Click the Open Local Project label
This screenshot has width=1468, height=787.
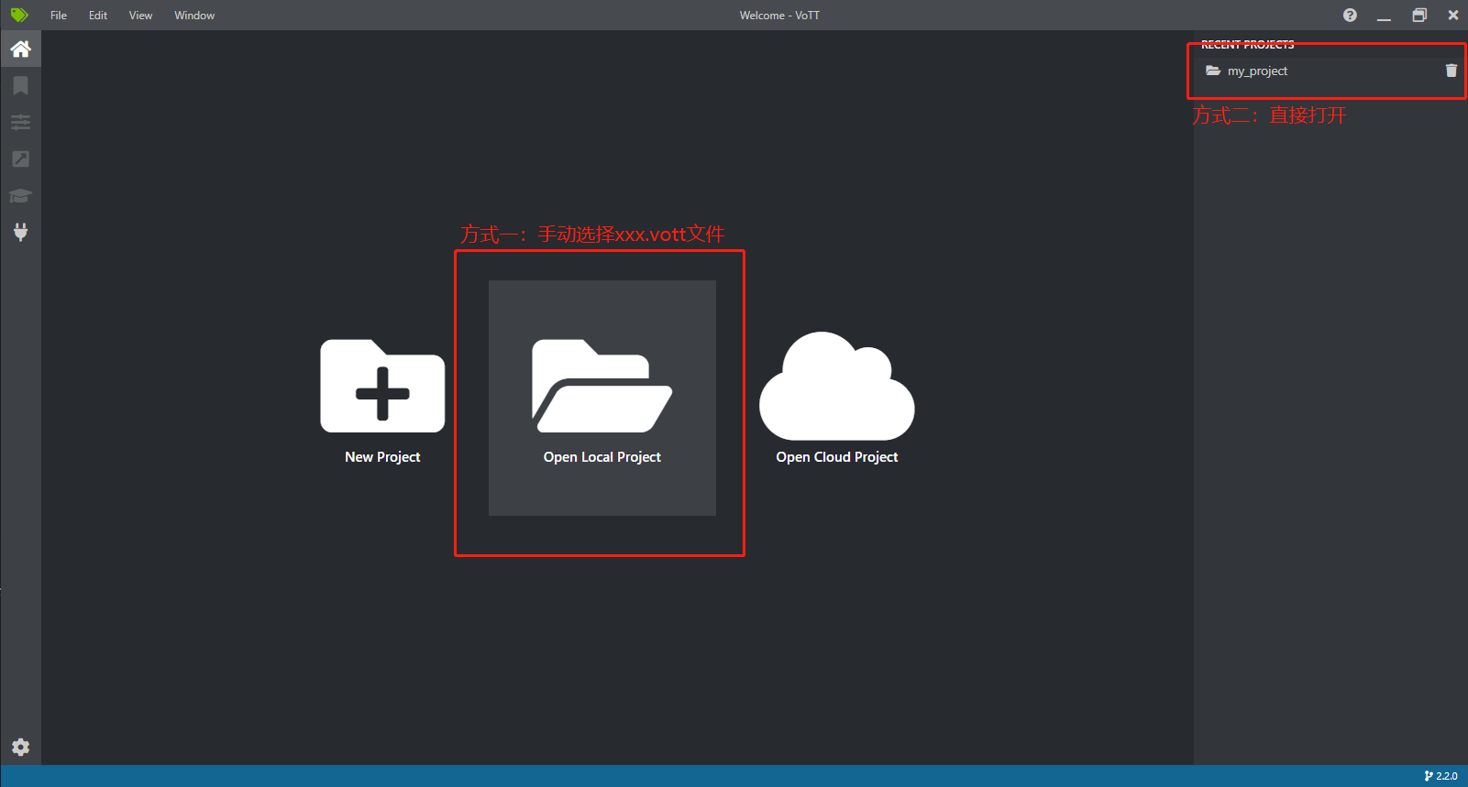pos(602,457)
